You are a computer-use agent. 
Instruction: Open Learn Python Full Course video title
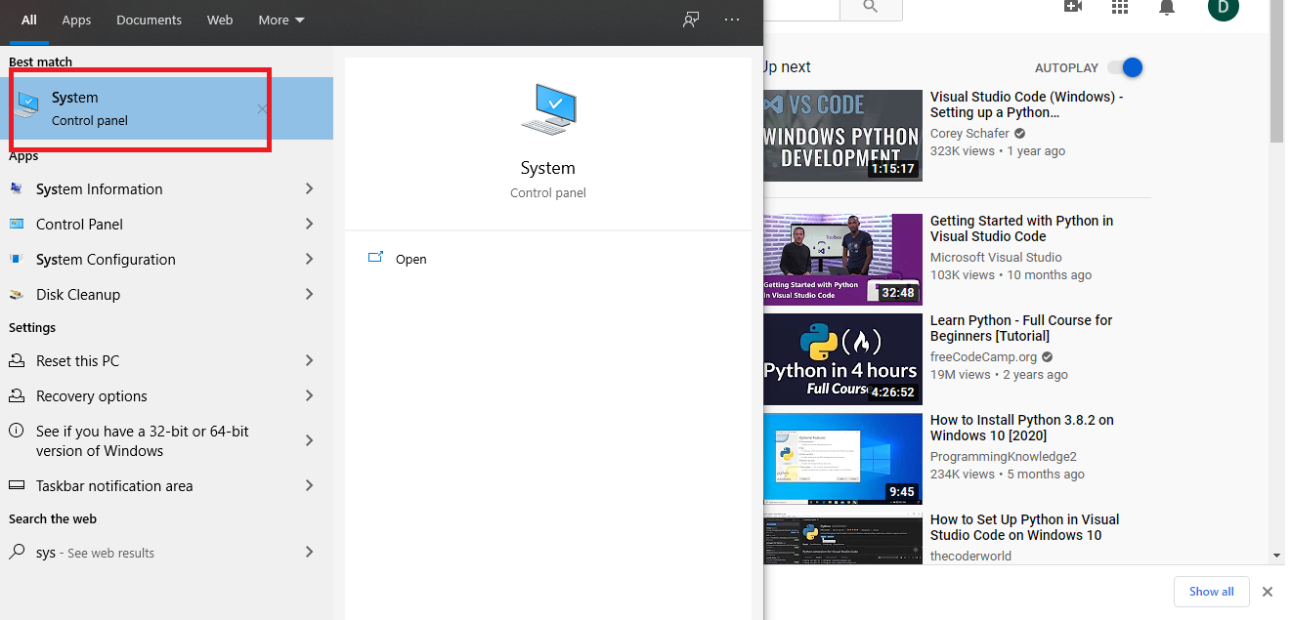point(1021,328)
